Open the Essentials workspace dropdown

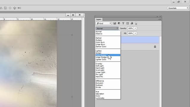[x=178, y=8]
